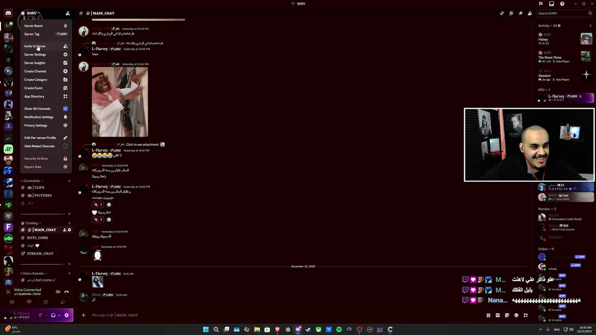Add channel to Voice channels category
596x335 pixels.
pos(69,273)
